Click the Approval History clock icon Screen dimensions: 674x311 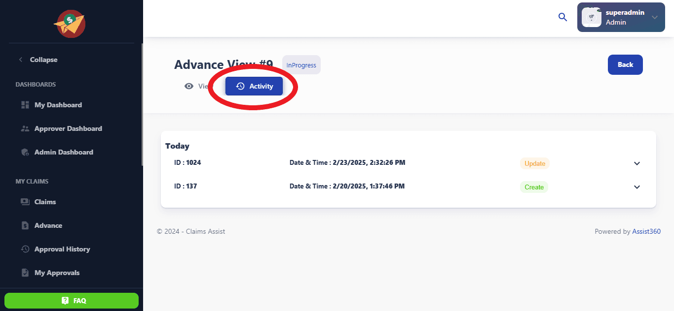[25, 249]
